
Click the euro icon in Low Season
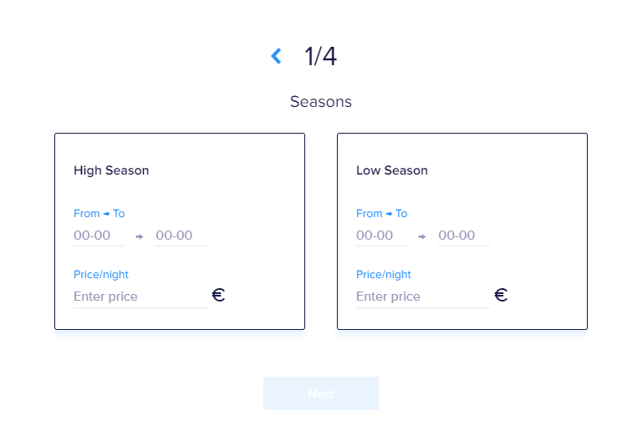(x=501, y=295)
